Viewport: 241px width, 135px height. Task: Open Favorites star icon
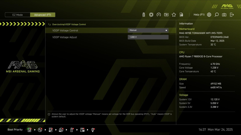tap(174, 15)
